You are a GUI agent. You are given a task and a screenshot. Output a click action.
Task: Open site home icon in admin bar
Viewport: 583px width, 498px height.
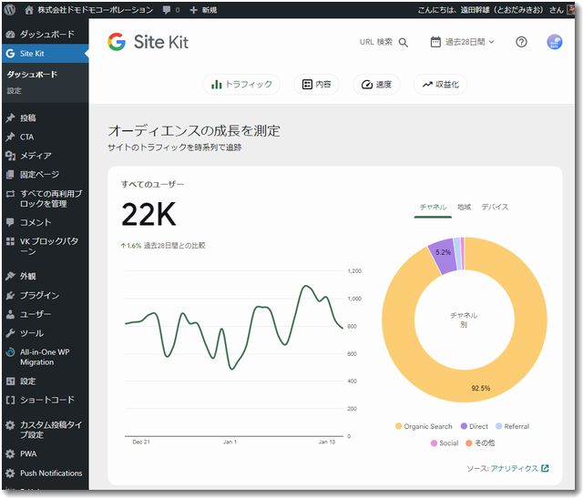click(x=29, y=10)
